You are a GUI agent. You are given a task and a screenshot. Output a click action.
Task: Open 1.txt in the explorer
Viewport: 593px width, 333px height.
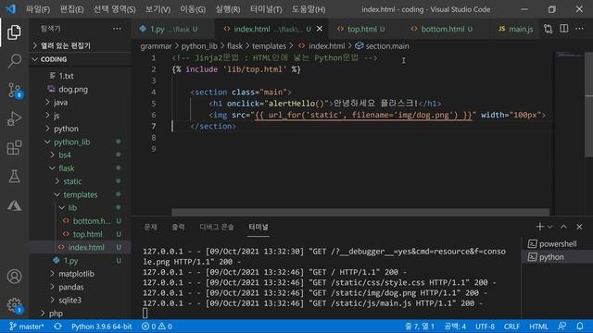[x=66, y=76]
